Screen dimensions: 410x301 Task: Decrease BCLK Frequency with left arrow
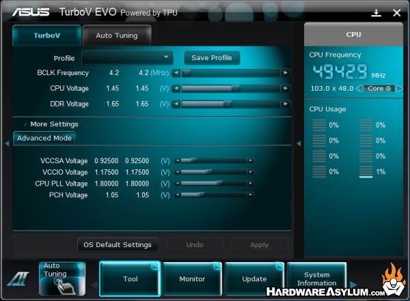pos(176,73)
